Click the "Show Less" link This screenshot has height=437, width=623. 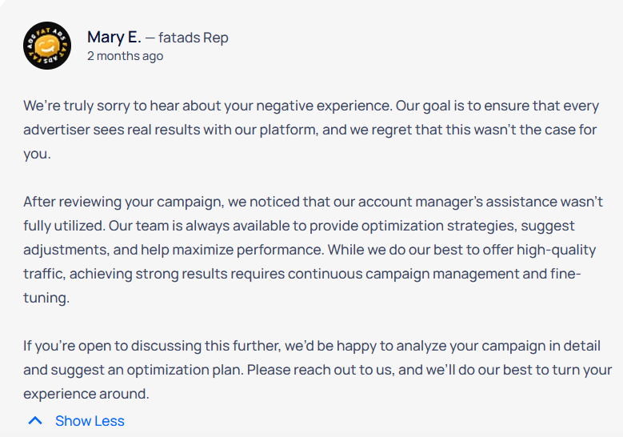click(90, 421)
